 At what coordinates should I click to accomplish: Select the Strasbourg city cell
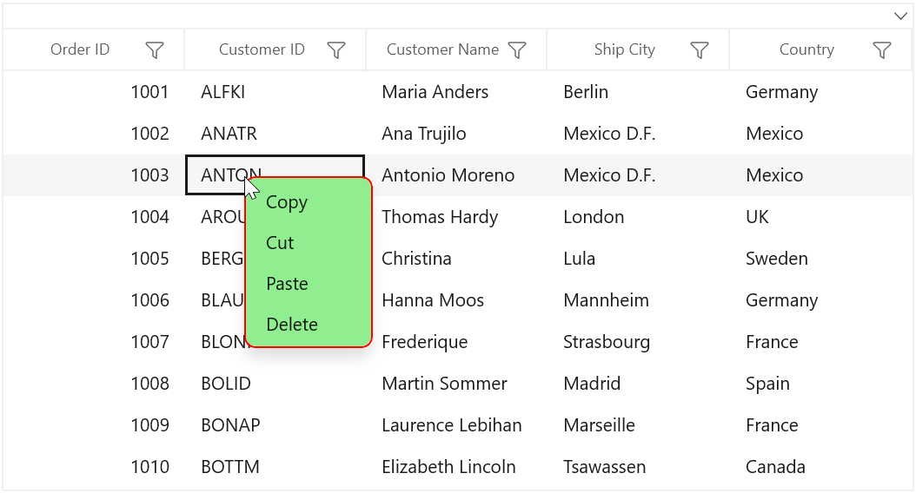pos(638,342)
